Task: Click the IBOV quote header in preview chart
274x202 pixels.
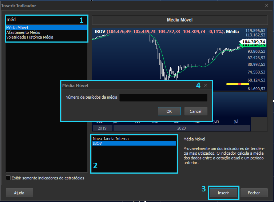Action: [x=167, y=32]
